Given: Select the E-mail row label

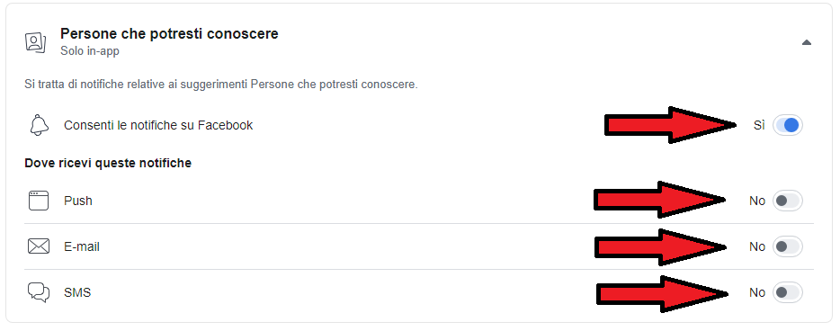Looking at the screenshot, I should pyautogui.click(x=82, y=246).
